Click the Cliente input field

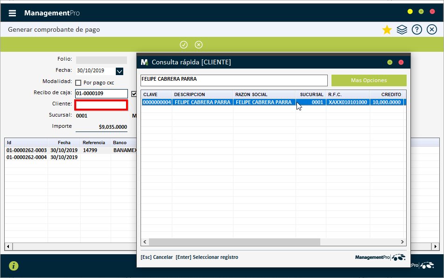click(x=101, y=105)
